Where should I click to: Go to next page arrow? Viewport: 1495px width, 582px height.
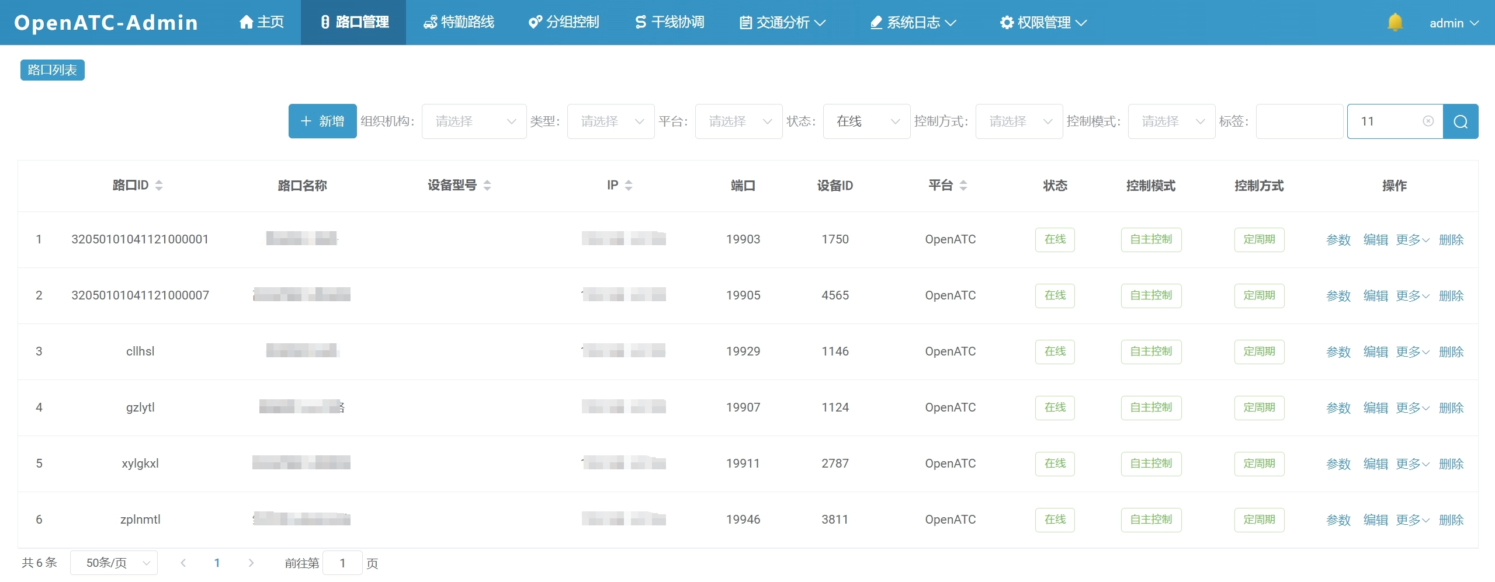[x=251, y=563]
